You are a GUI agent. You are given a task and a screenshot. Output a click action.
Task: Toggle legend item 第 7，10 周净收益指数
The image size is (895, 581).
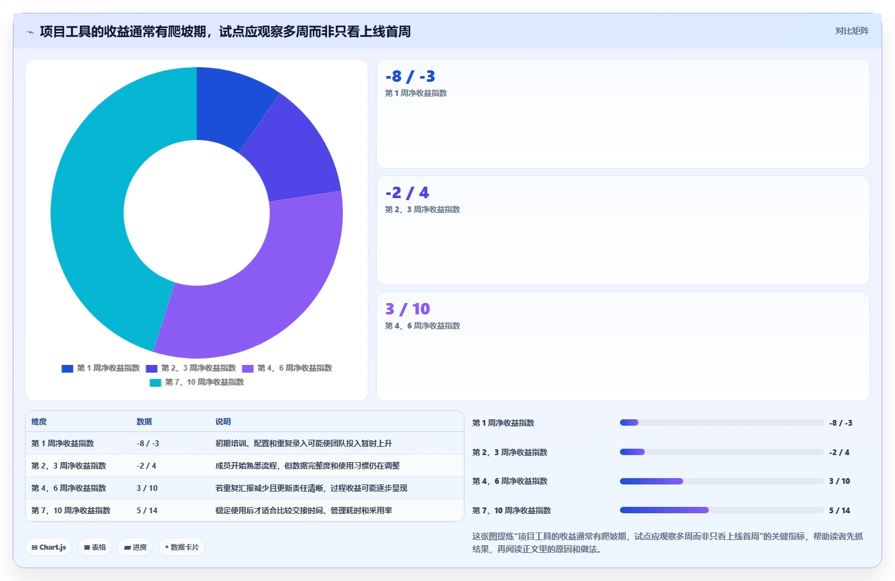click(197, 382)
